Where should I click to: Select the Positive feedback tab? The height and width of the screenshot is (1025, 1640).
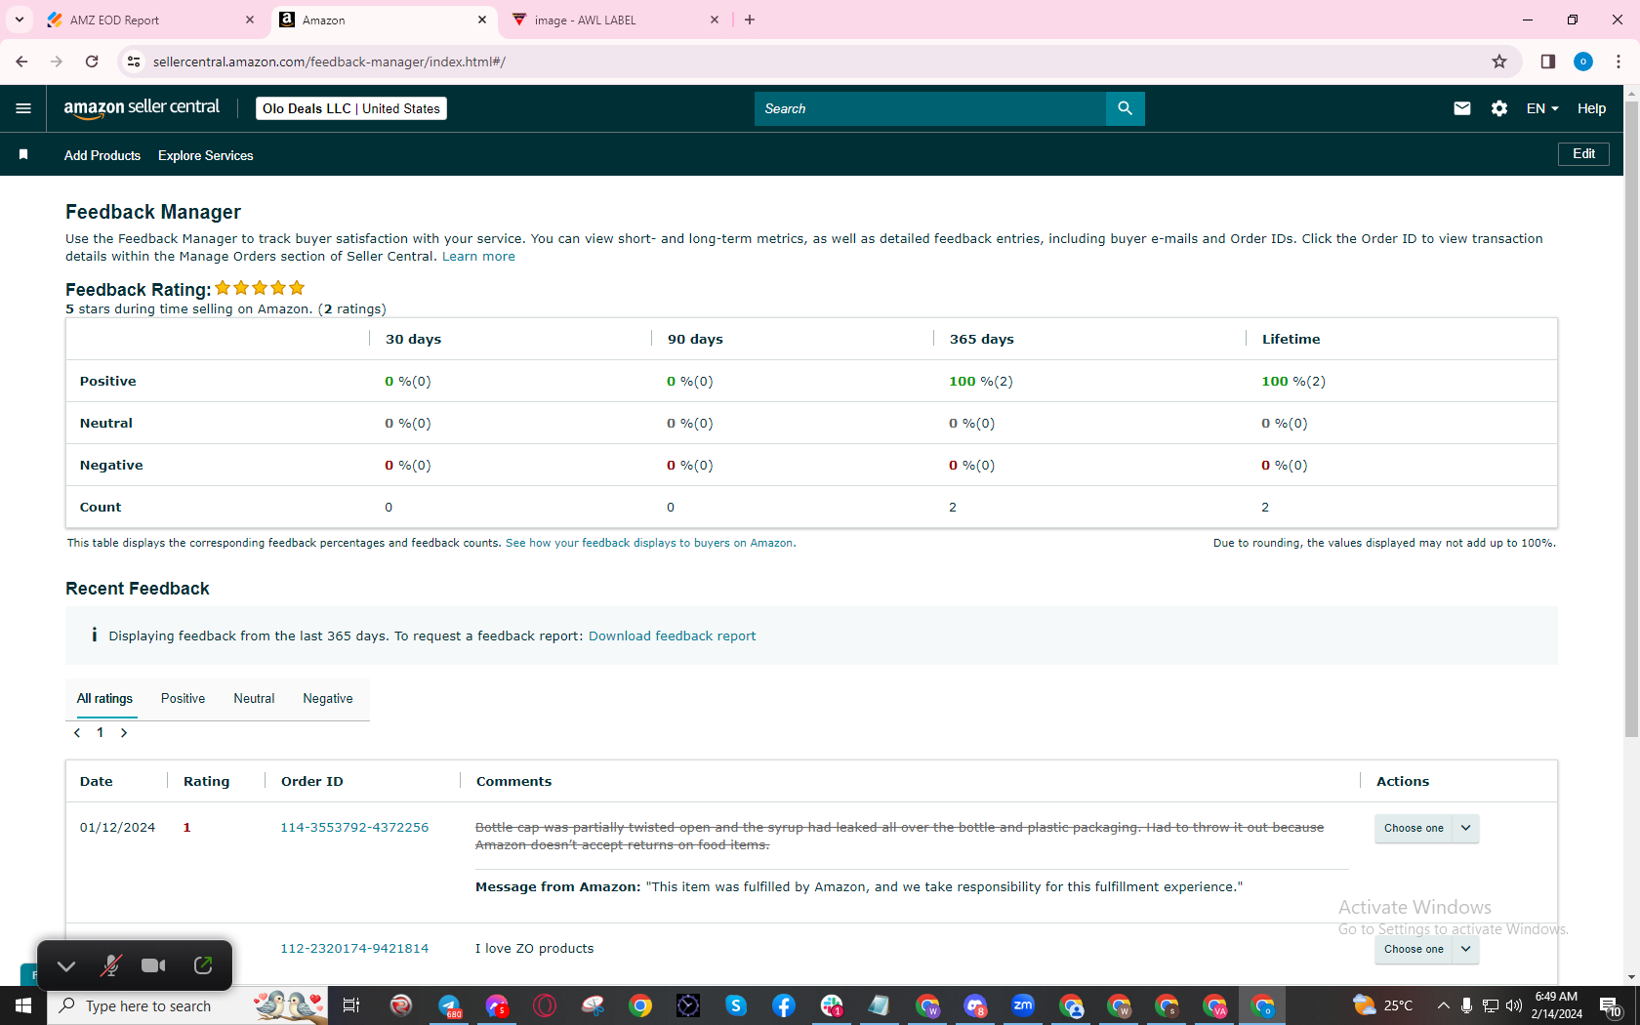tap(183, 699)
